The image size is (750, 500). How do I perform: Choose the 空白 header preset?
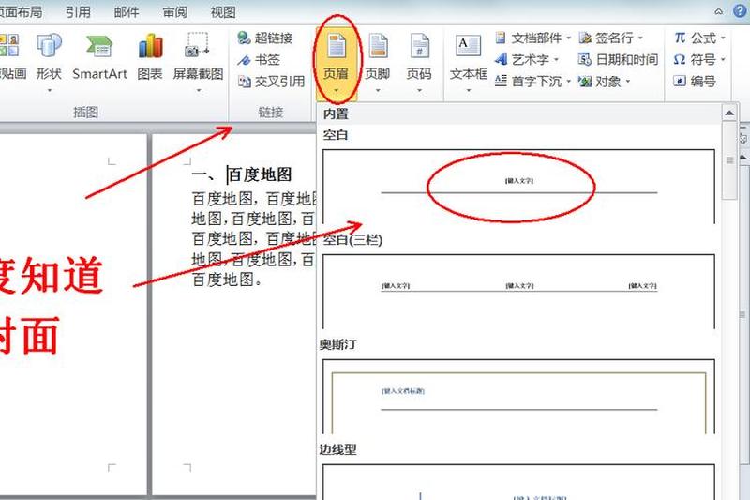coord(518,187)
